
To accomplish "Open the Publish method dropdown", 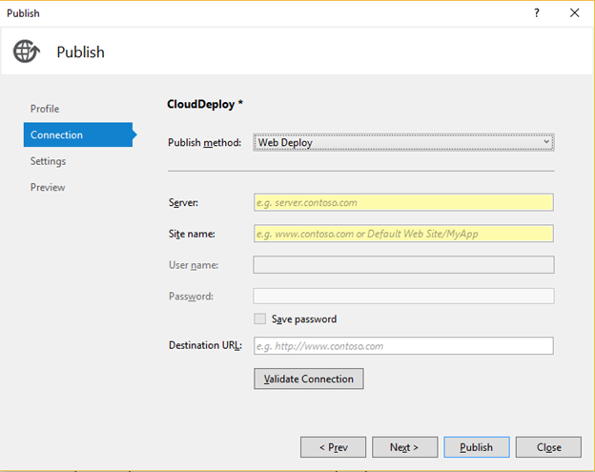I will click(403, 142).
